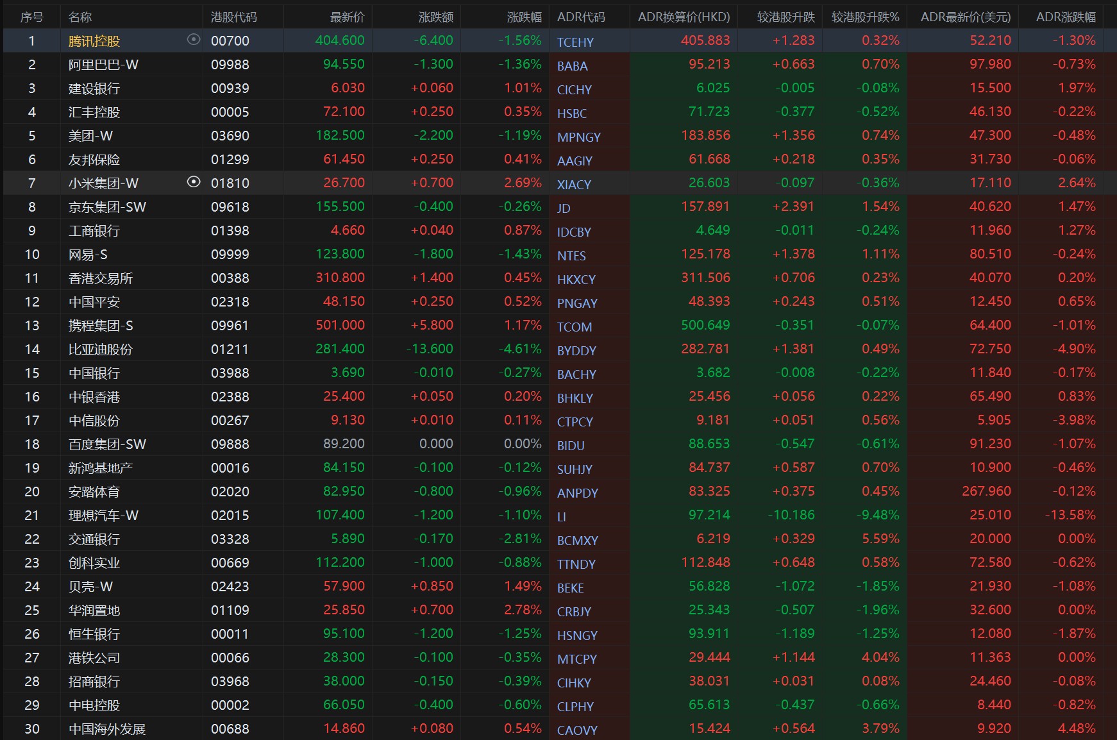The width and height of the screenshot is (1117, 740).
Task: Select stock name 建设银行
Action: coord(94,88)
